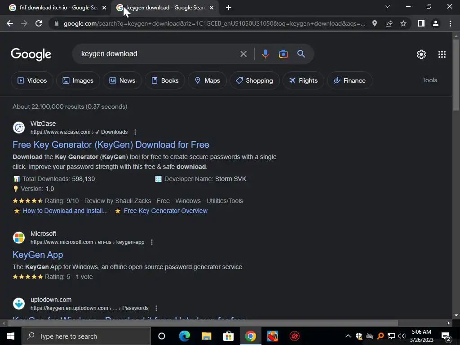Screen dimensions: 460x345
Task: Filter results by News
Action: tap(122, 80)
